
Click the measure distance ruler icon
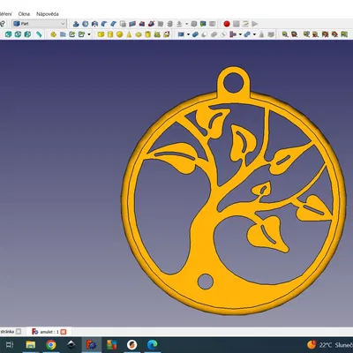coord(39,34)
